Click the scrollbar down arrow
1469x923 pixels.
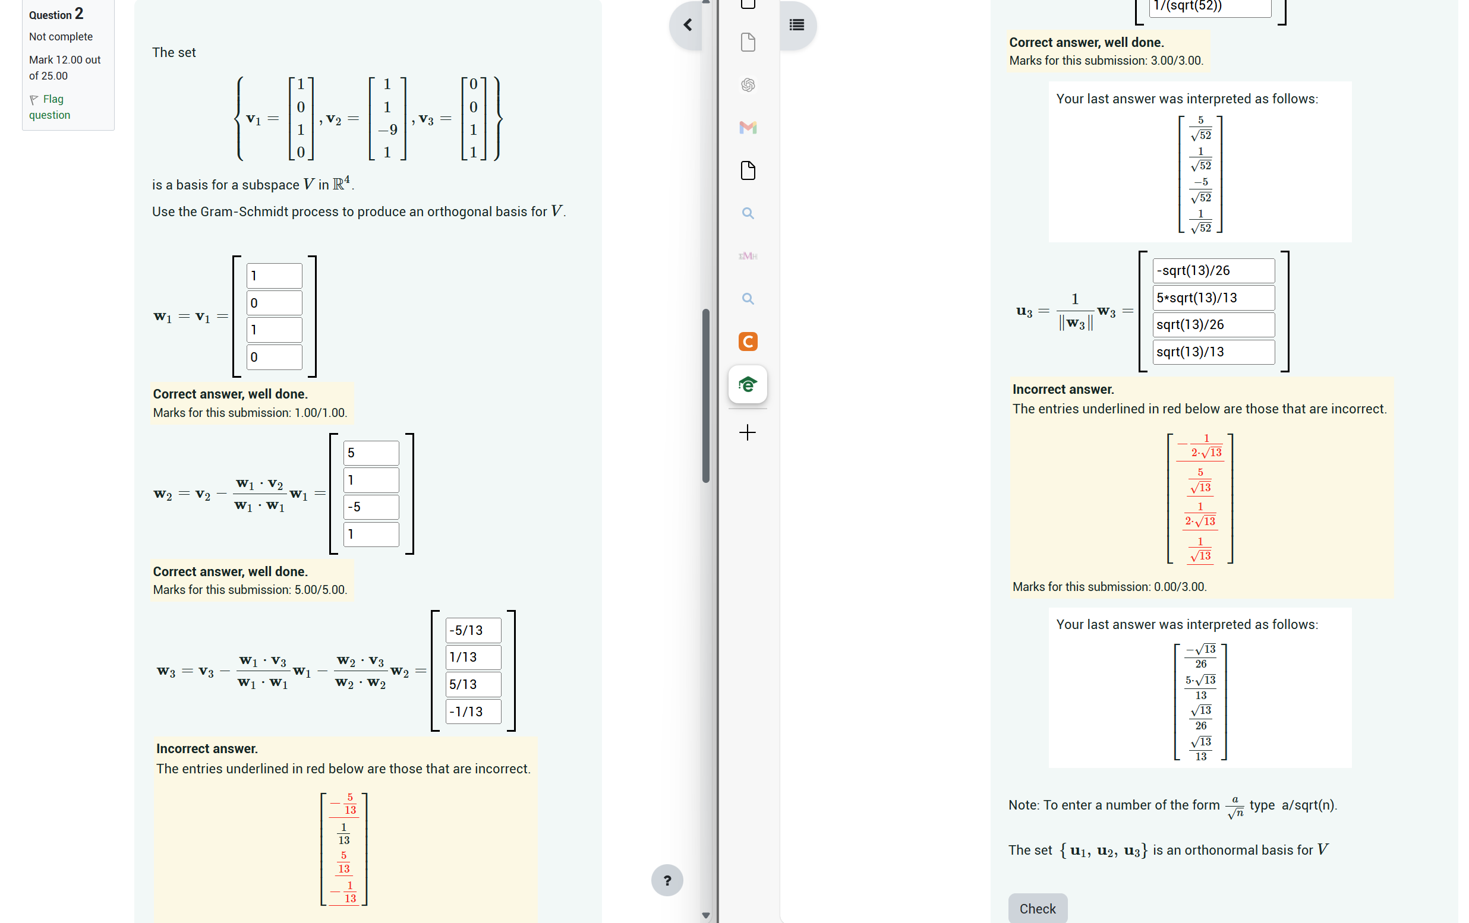point(707,915)
